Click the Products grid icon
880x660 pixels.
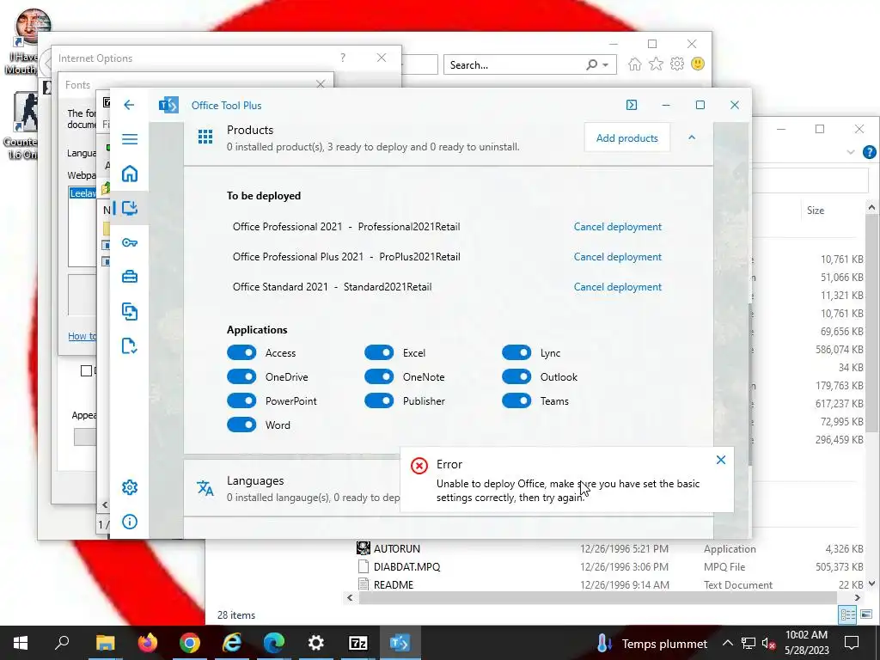205,137
